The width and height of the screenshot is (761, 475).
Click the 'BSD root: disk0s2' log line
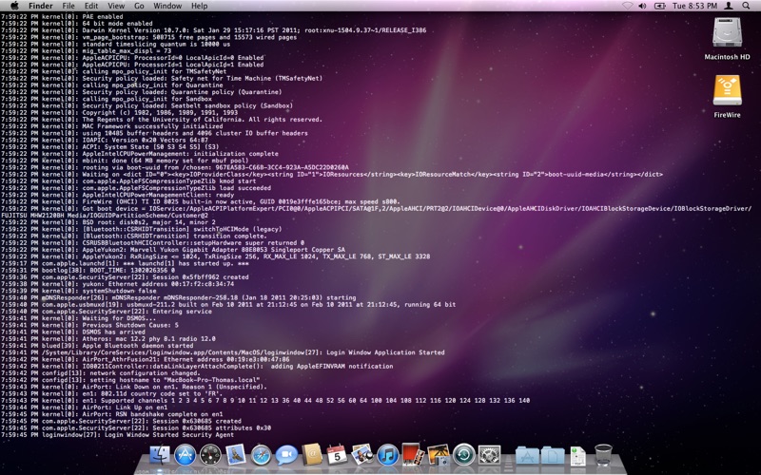click(x=108, y=222)
